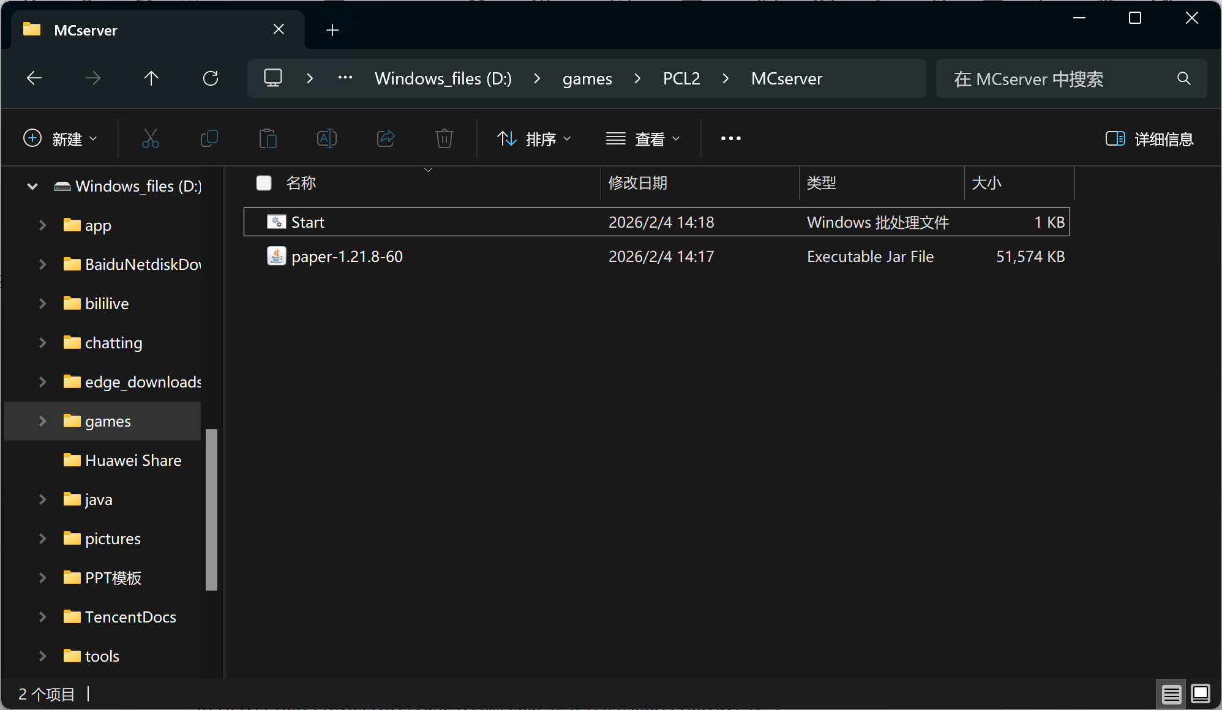The image size is (1222, 710).
Task: Click the Rename icon in toolbar
Action: click(326, 139)
